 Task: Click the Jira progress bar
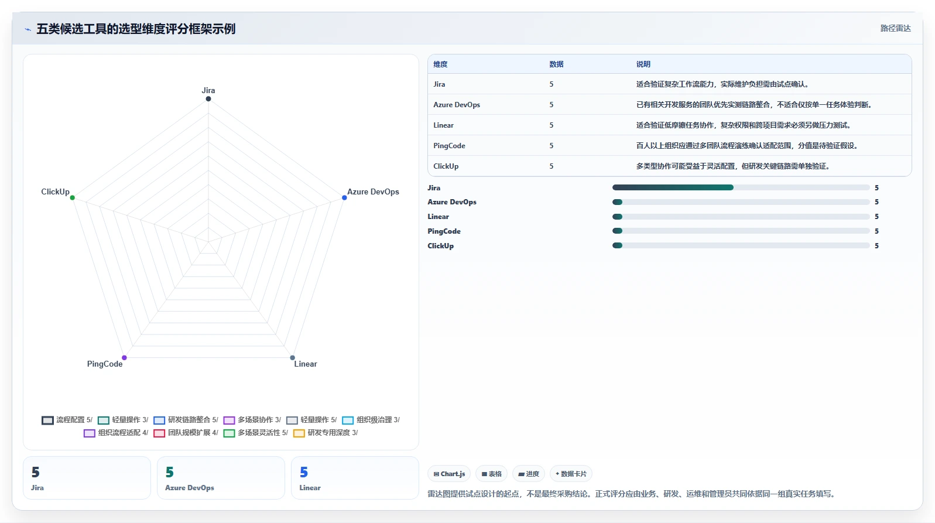coord(741,187)
